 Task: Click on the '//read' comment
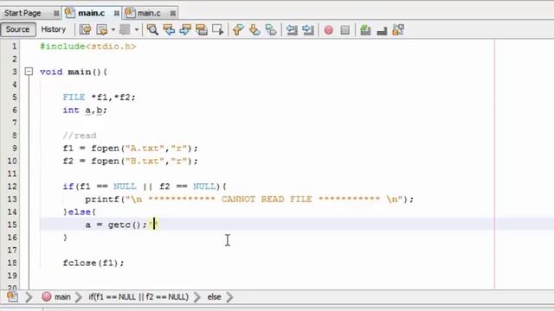coord(80,136)
